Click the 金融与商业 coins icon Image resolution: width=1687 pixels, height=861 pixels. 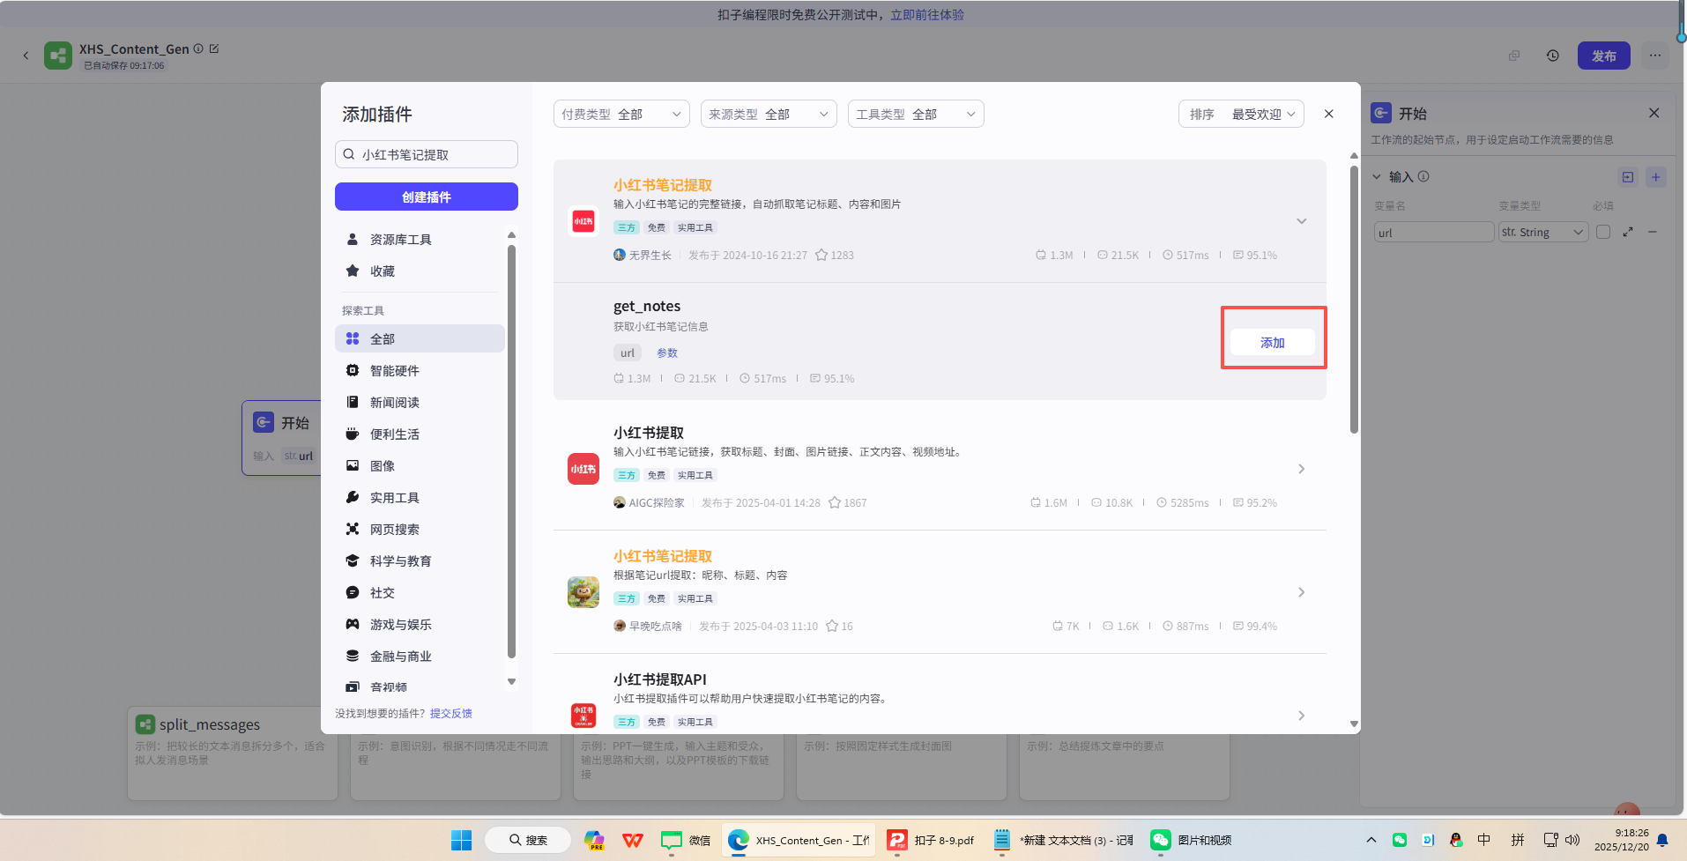tap(353, 656)
